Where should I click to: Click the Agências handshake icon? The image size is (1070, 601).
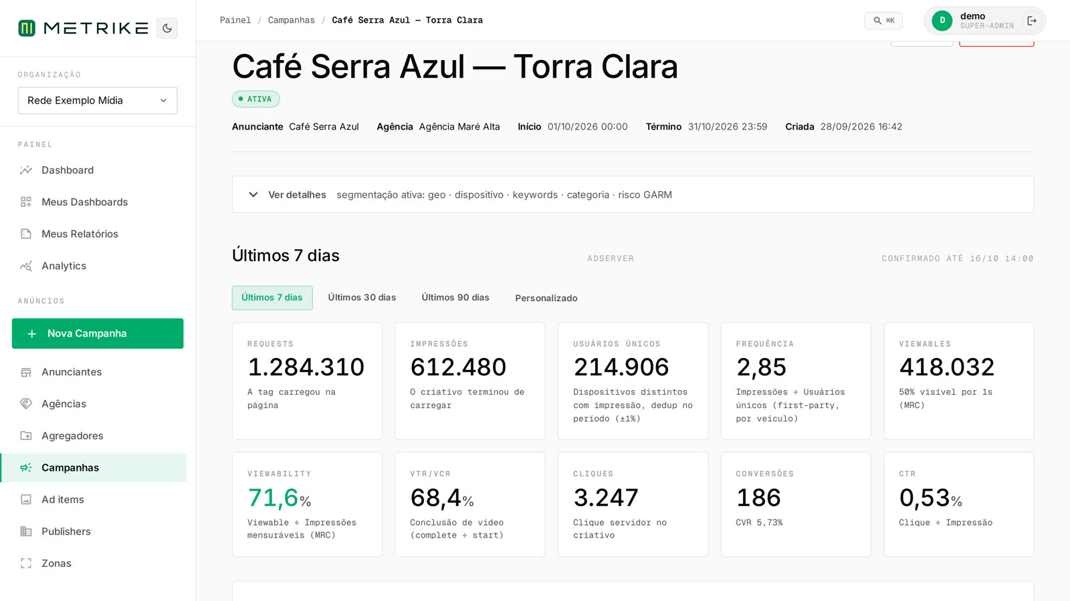pos(26,403)
